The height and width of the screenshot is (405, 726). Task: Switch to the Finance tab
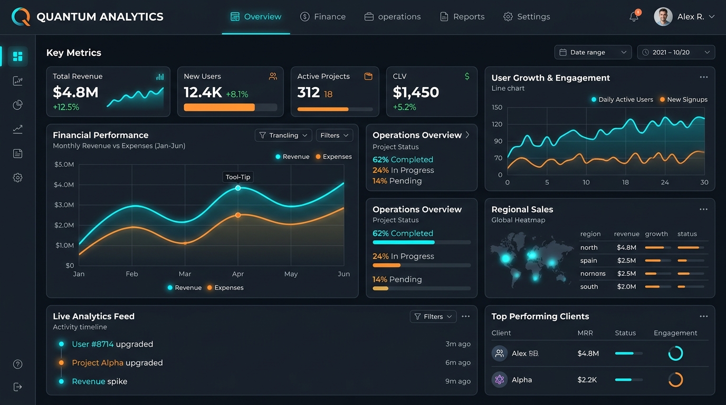click(x=322, y=17)
